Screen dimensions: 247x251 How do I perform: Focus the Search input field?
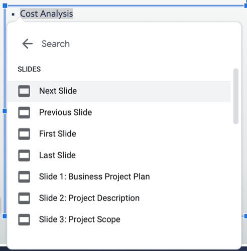134,44
